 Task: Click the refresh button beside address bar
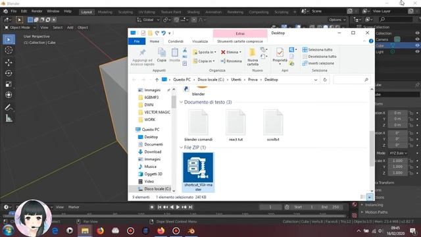point(325,80)
